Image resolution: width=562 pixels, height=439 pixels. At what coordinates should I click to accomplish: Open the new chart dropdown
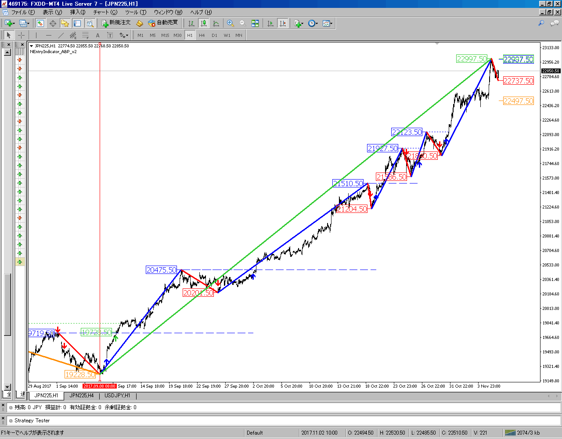10,23
